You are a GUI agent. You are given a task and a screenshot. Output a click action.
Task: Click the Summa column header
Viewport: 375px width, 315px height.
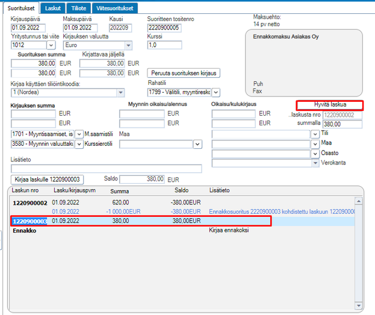coord(120,192)
